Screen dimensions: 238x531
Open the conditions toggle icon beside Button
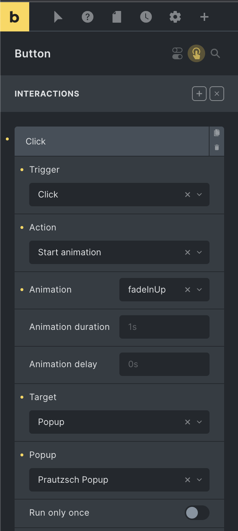click(x=177, y=54)
